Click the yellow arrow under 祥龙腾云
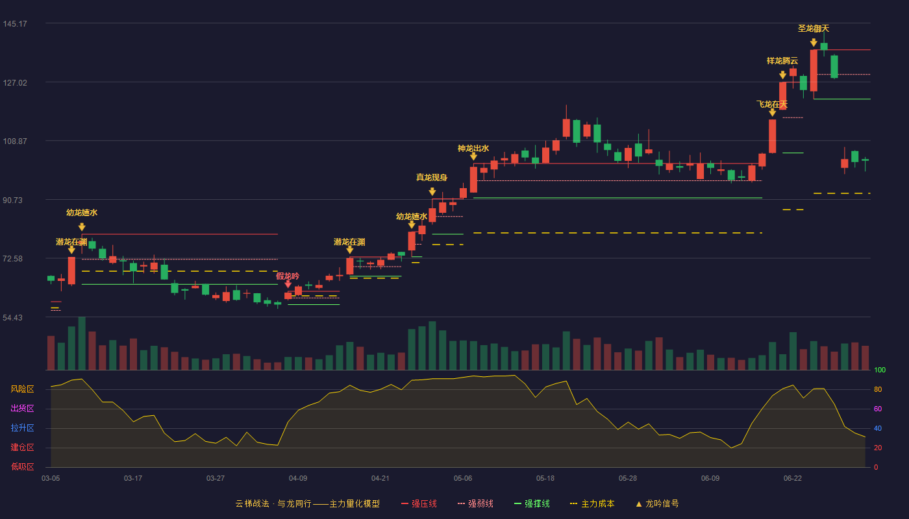The height and width of the screenshot is (519, 909). click(782, 75)
